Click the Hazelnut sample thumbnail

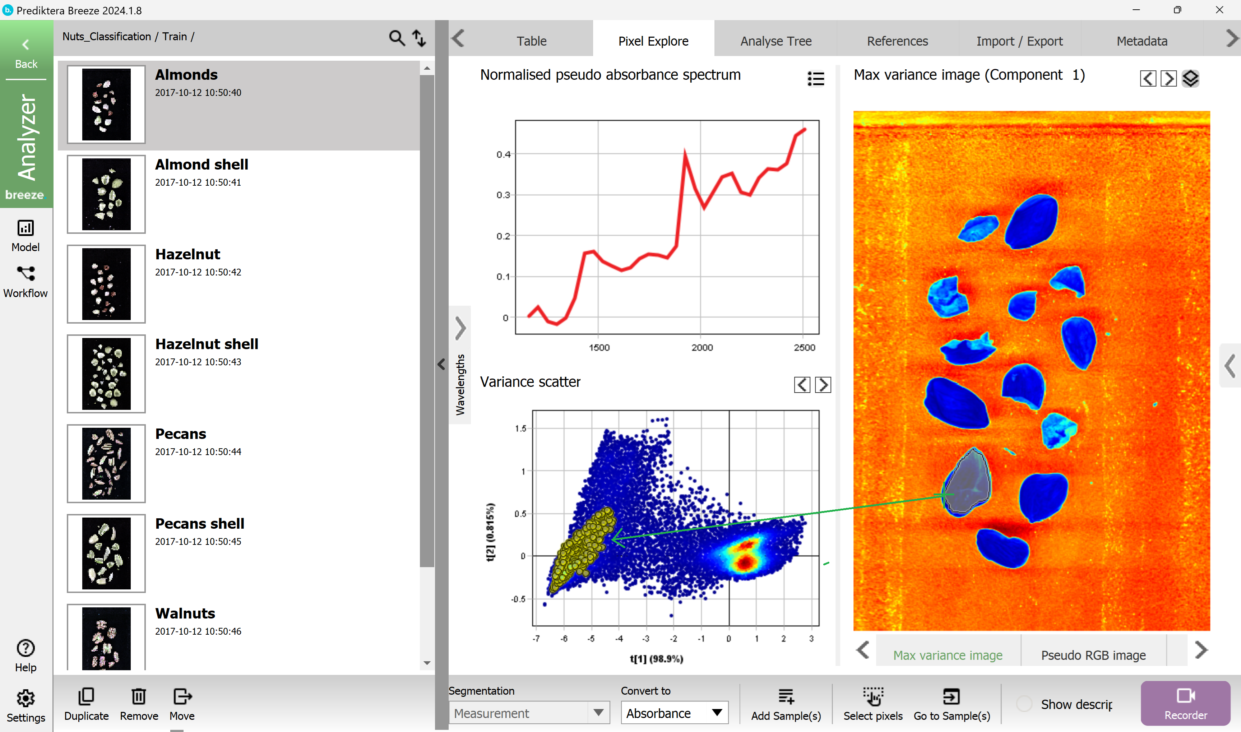pyautogui.click(x=105, y=284)
